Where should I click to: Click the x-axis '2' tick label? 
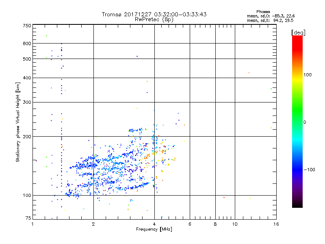tap(93, 224)
